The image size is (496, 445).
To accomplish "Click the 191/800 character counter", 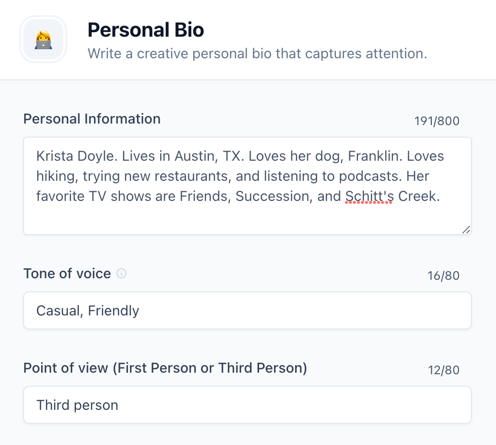I will [x=437, y=121].
